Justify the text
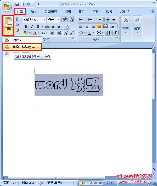The width and height of the screenshot is (157, 186). [99, 26]
